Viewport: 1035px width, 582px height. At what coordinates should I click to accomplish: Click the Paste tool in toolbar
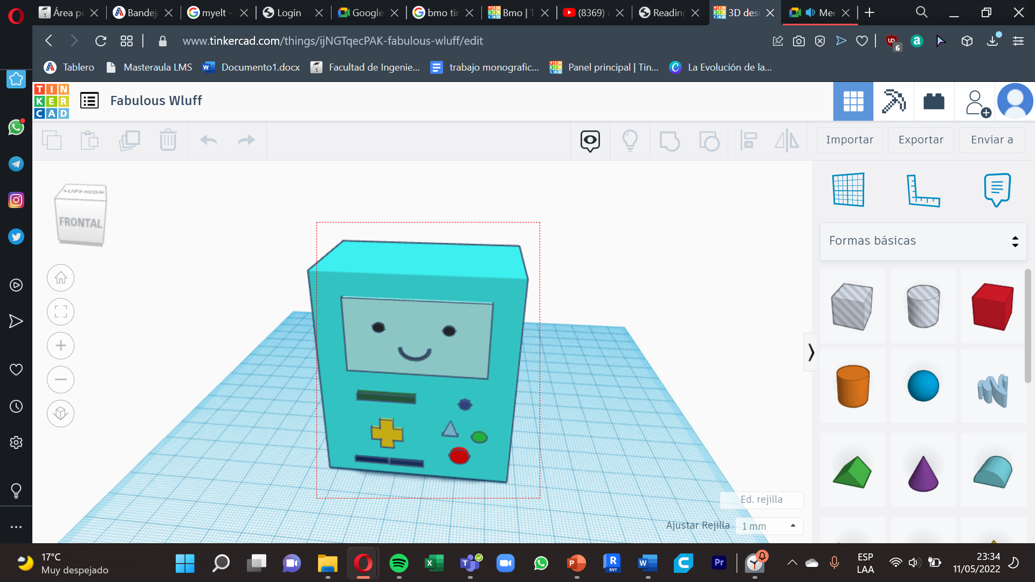pyautogui.click(x=89, y=141)
